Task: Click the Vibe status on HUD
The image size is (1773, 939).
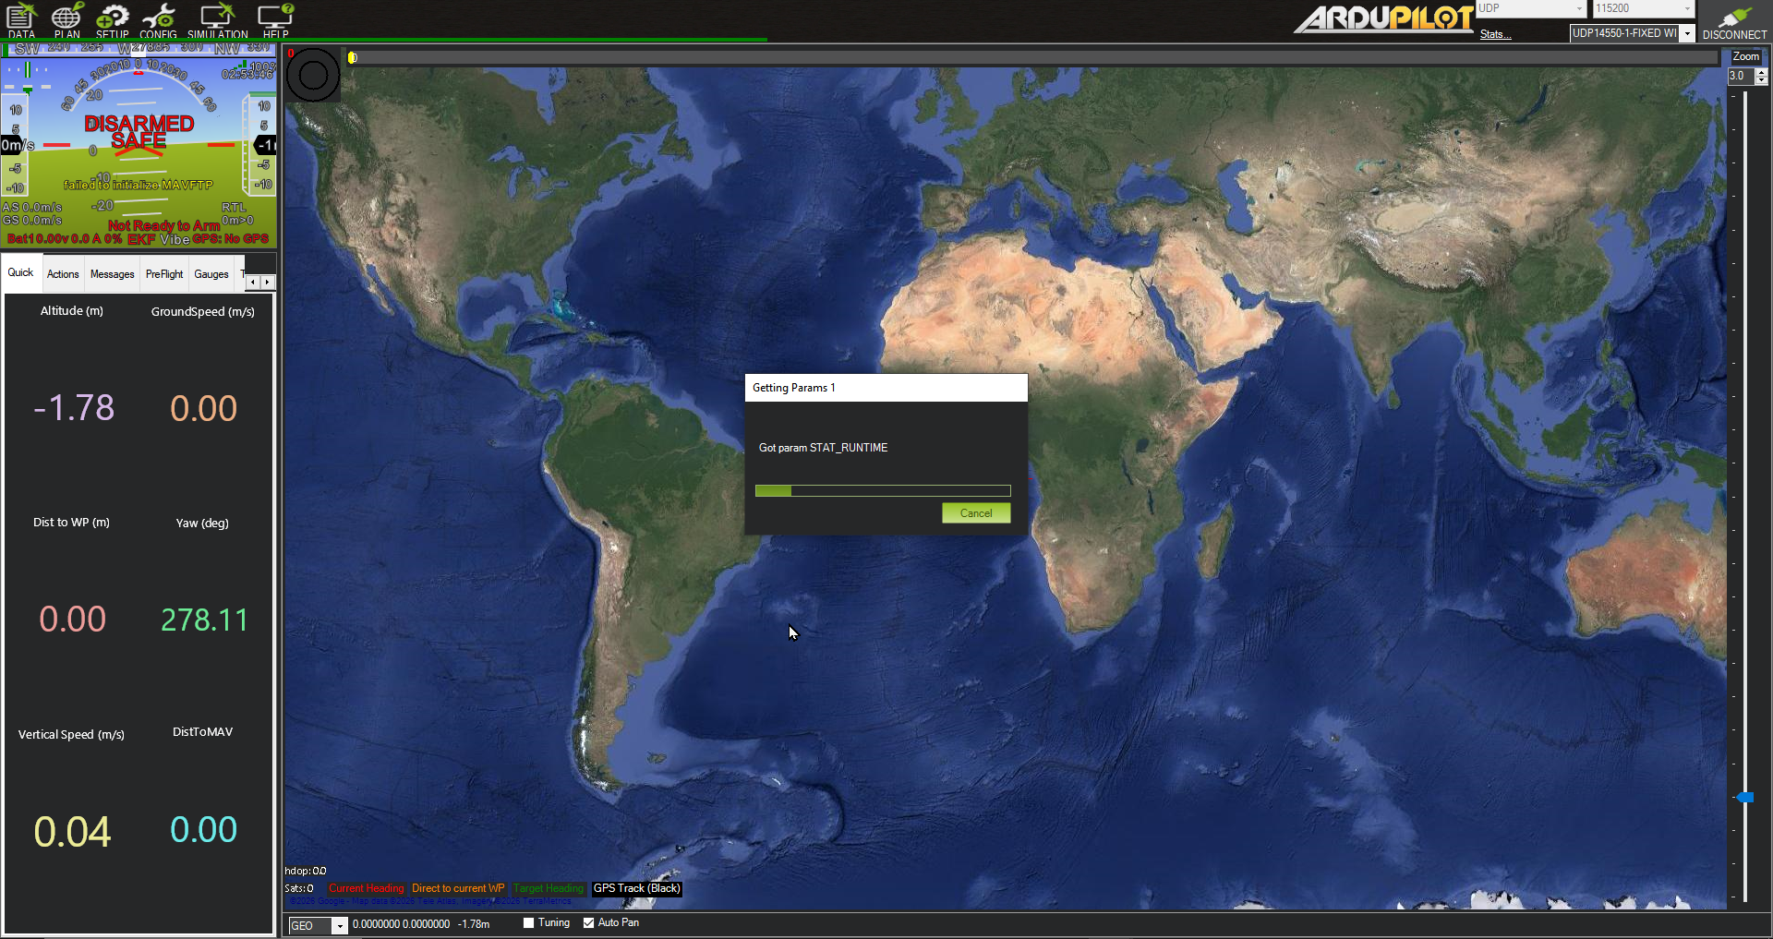Action: coord(175,239)
